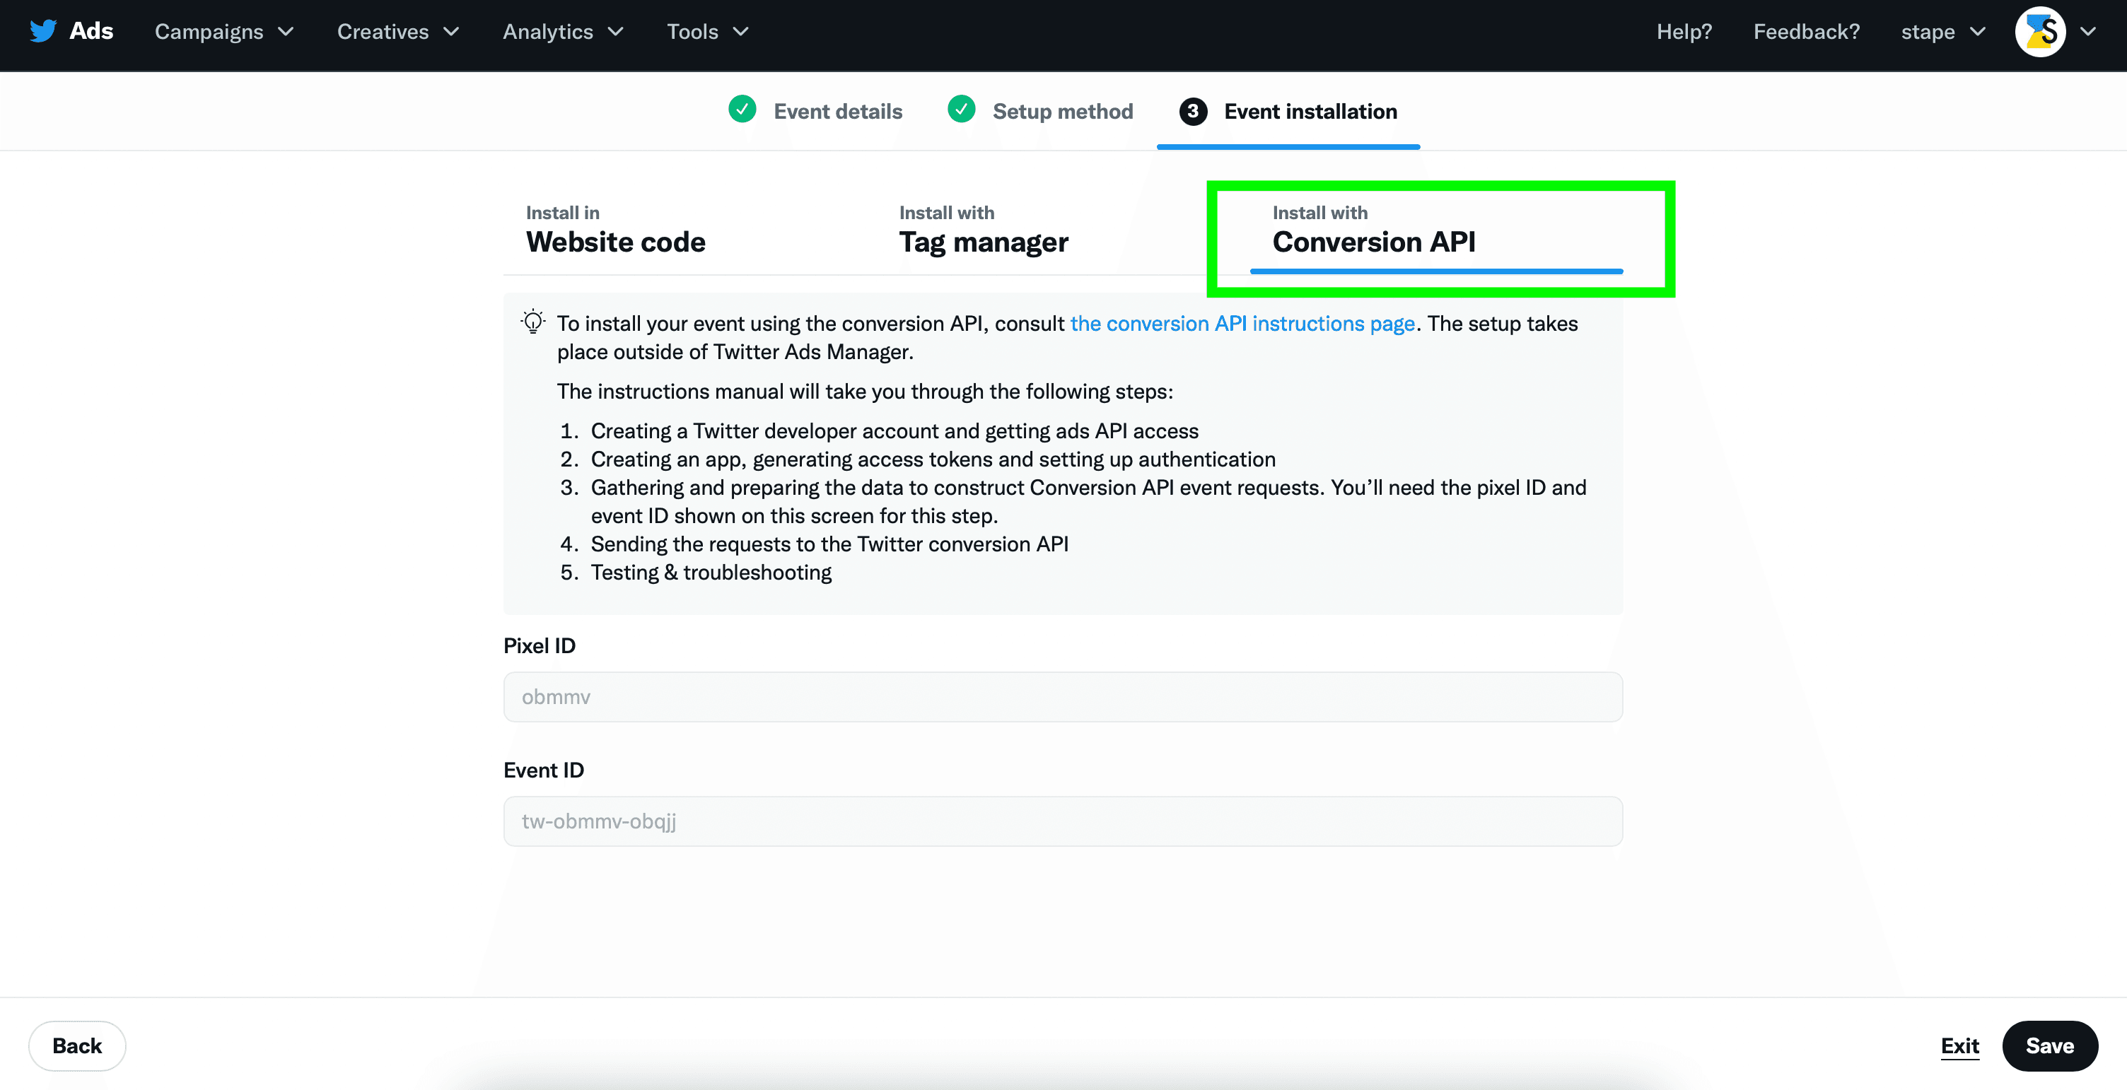
Task: Click the Save button
Action: coord(2049,1045)
